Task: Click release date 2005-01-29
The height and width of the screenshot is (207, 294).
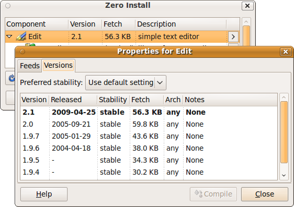Action: coord(71,136)
